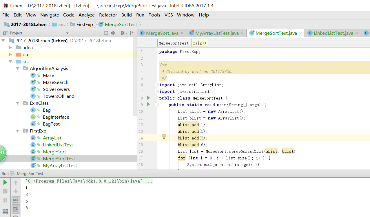Image resolution: width=370 pixels, height=217 pixels.
Task: Toggle scroll to end in the Run console
Action: click(16, 209)
